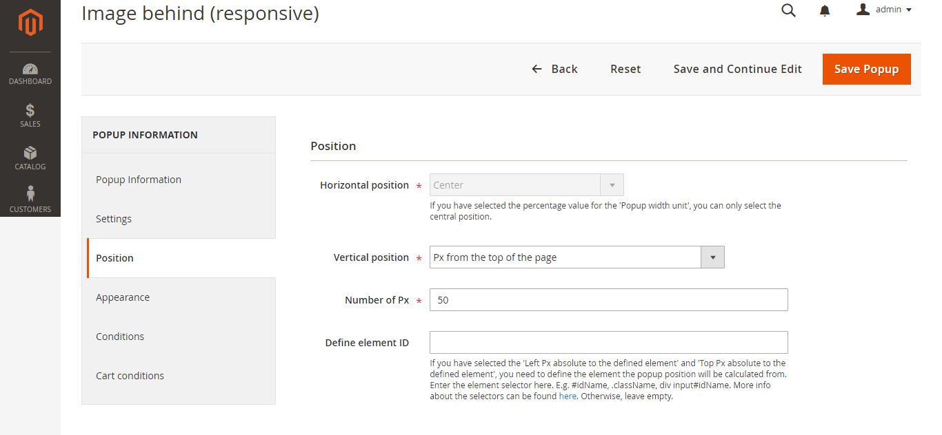Select the Cart conditions tab
This screenshot has width=942, height=435.
click(x=130, y=376)
